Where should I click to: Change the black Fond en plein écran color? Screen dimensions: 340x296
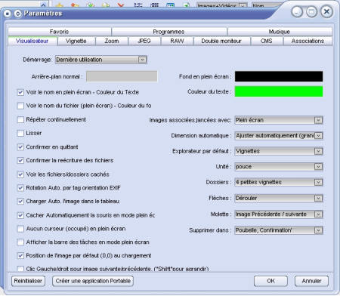(x=279, y=76)
